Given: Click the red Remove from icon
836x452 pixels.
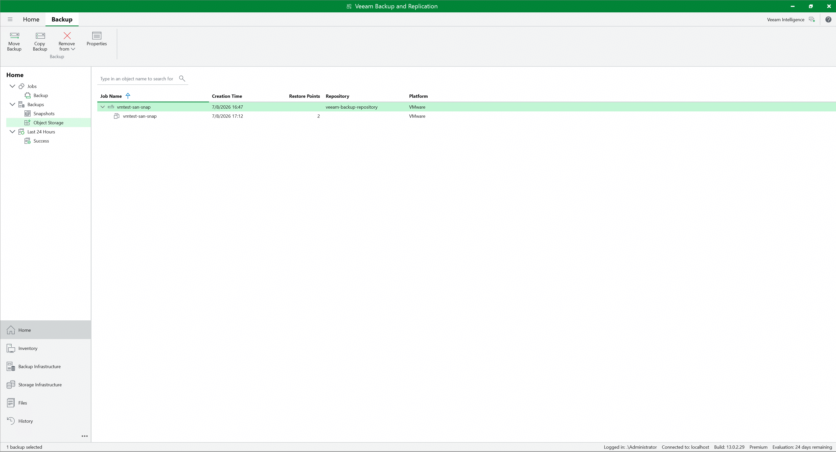Looking at the screenshot, I should pyautogui.click(x=67, y=35).
